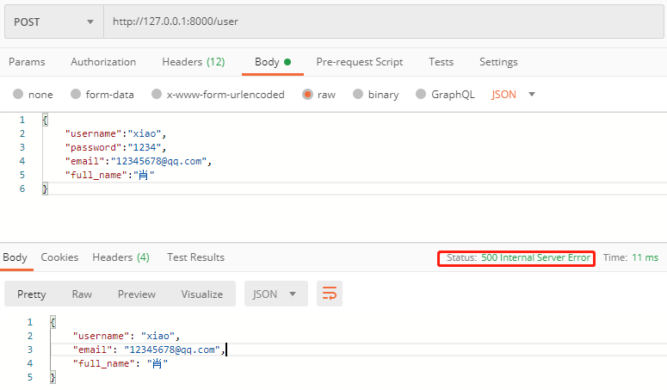667x390 pixels.
Task: Choose x-www-form-urlencoded body type
Action: pyautogui.click(x=157, y=95)
